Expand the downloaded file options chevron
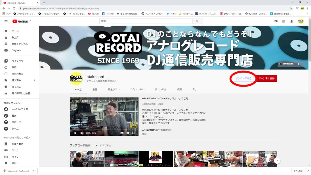The image size is (311, 175). (34, 171)
